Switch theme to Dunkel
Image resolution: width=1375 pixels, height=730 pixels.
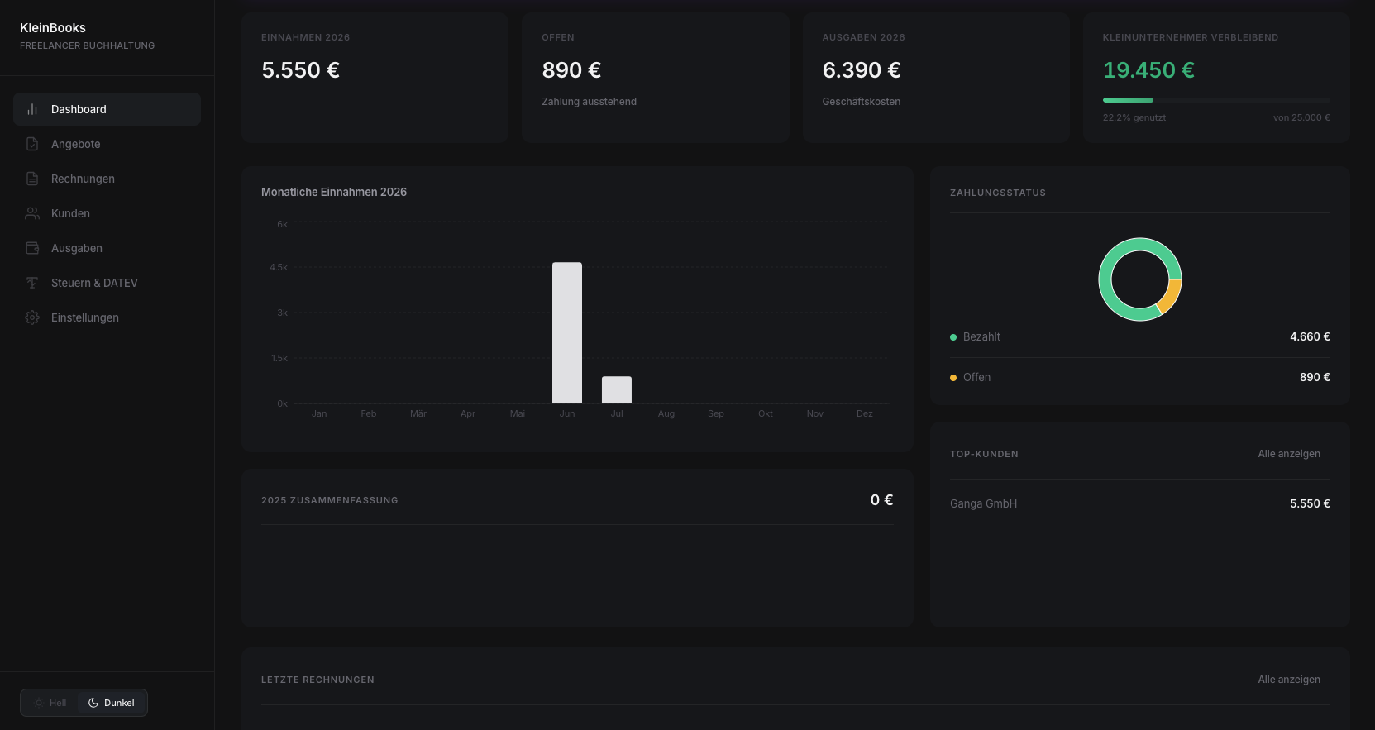pyautogui.click(x=112, y=703)
